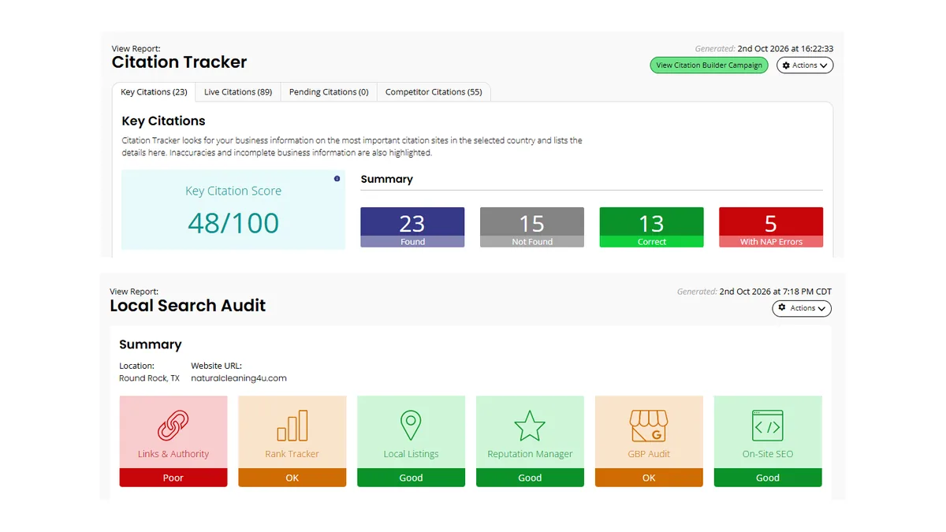Image resolution: width=946 pixels, height=532 pixels.
Task: Click the Rank Tracker bar chart icon
Action: 292,426
